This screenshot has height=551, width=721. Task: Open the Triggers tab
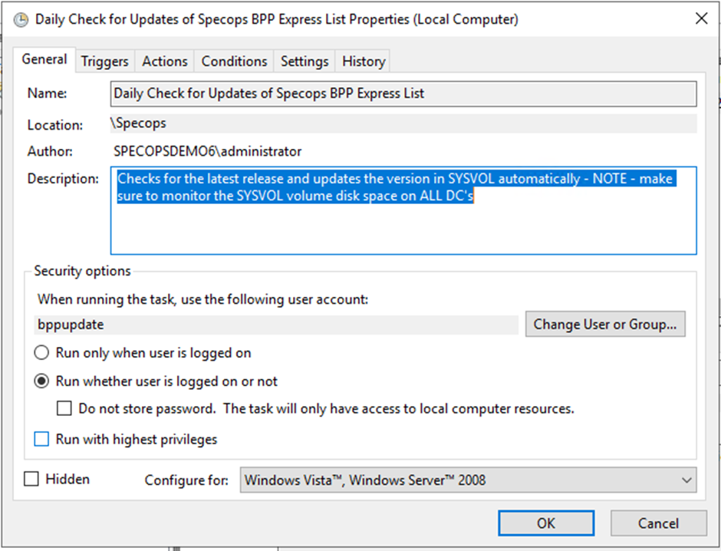[x=104, y=61]
